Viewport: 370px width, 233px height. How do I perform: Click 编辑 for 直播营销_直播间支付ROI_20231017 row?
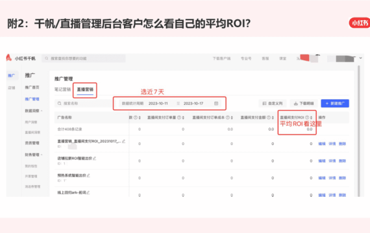pyautogui.click(x=322, y=144)
